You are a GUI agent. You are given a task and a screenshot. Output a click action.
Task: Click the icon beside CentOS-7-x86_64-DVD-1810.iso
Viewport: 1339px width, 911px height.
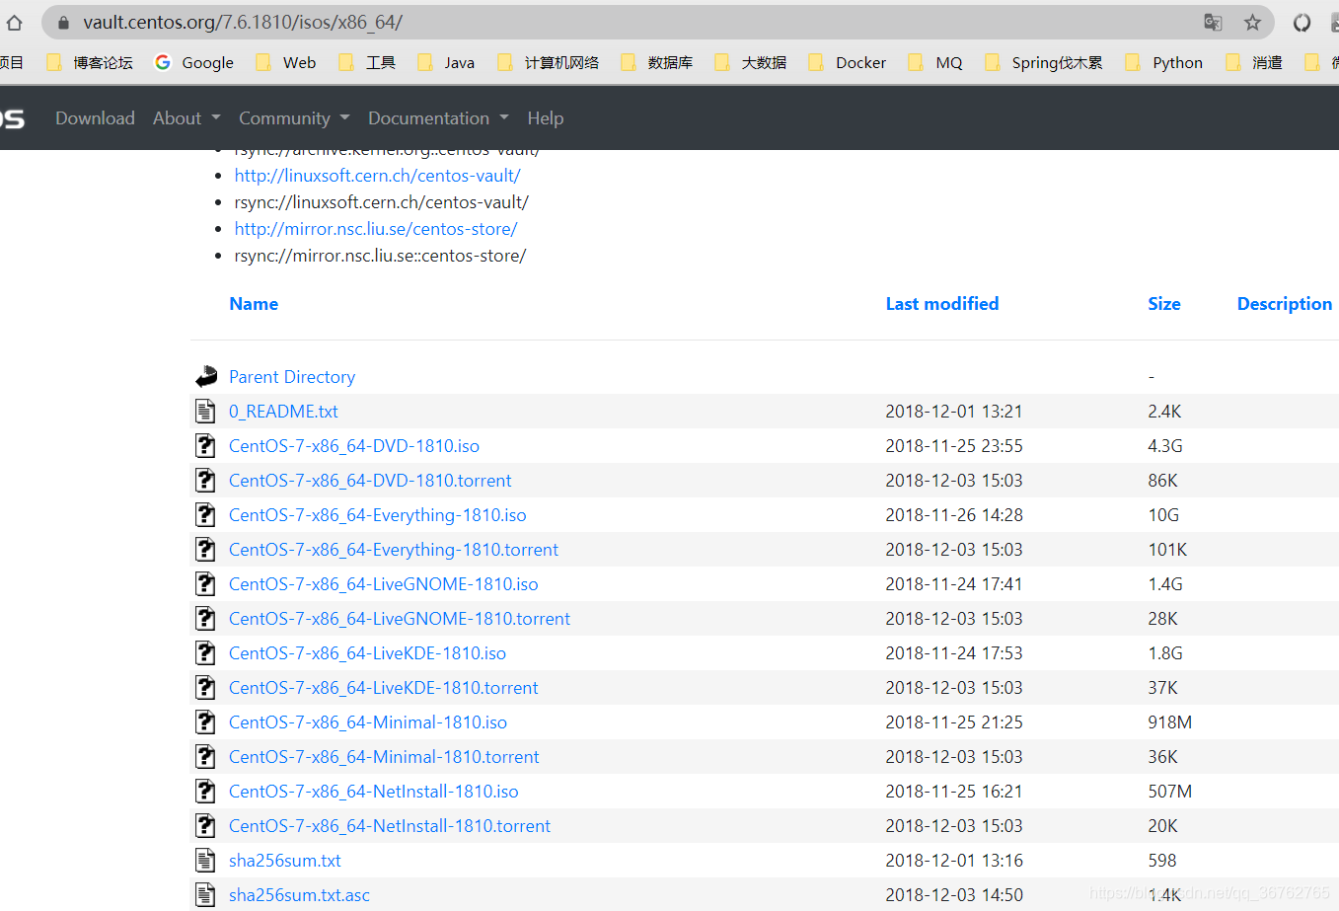pos(205,445)
